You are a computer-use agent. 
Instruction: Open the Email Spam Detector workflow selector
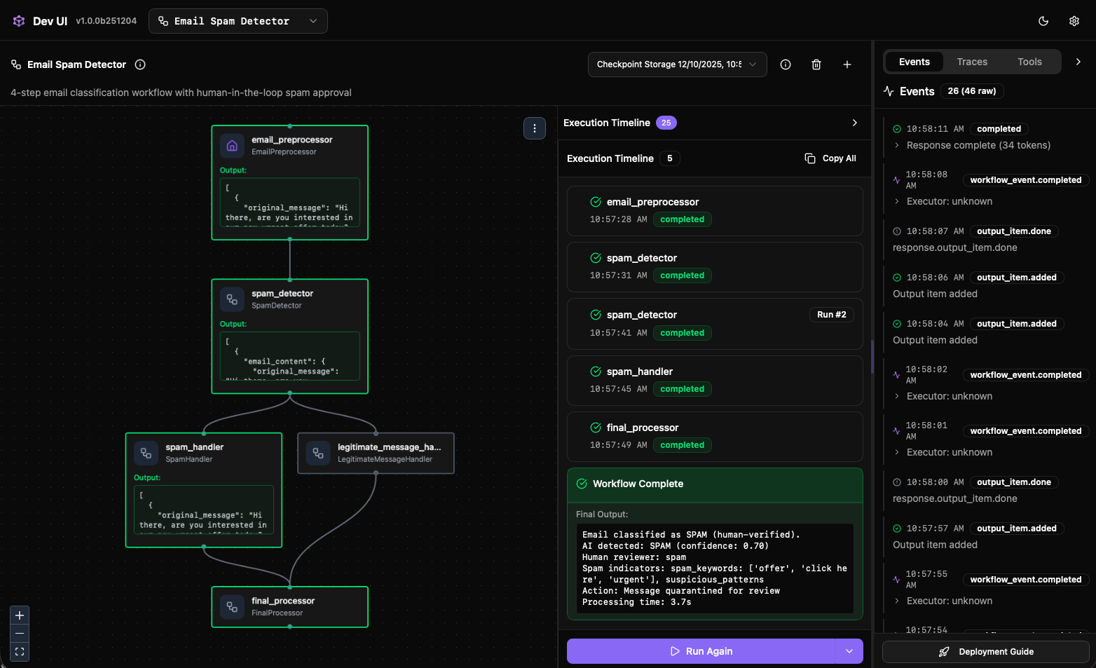238,20
